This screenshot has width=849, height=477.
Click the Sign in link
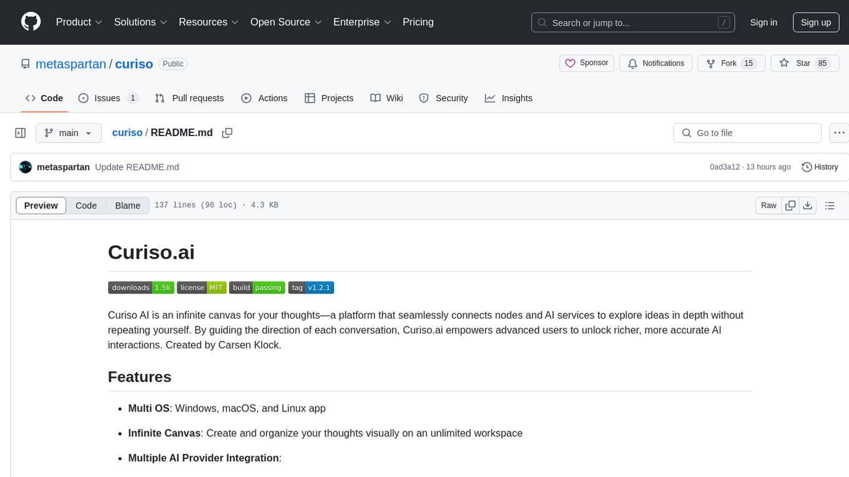coord(763,22)
